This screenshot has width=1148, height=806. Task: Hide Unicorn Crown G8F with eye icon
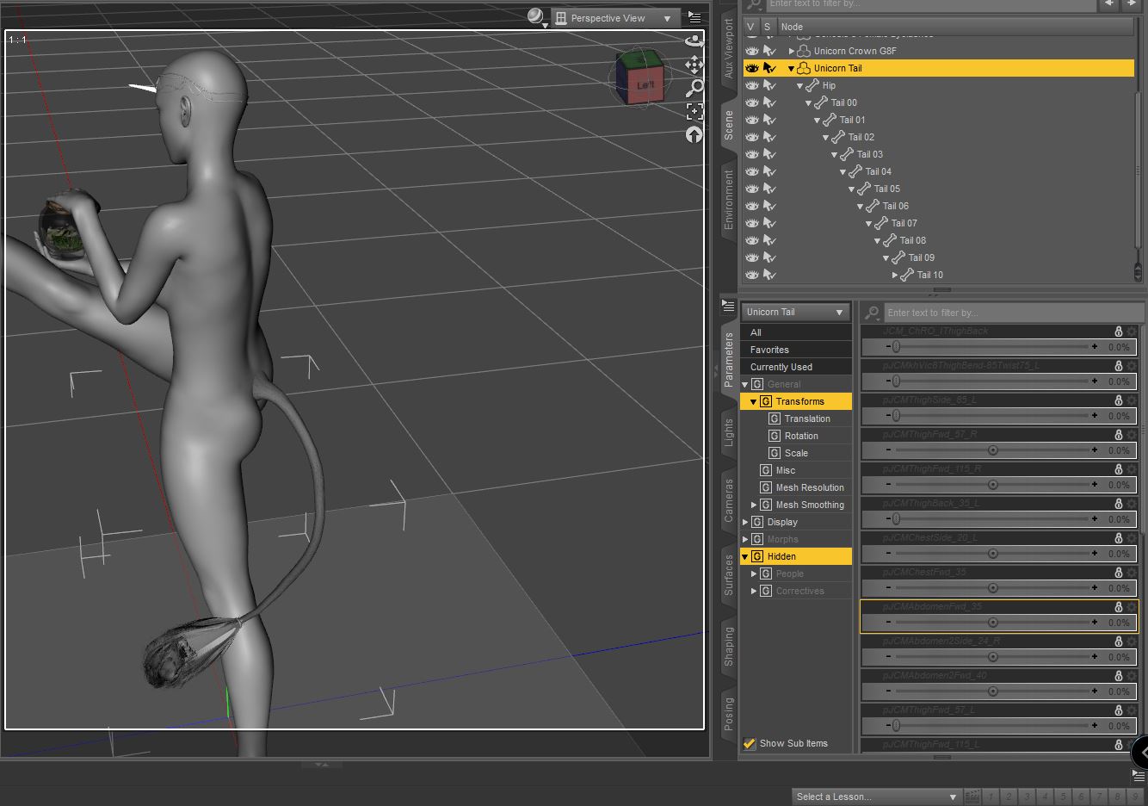(752, 51)
